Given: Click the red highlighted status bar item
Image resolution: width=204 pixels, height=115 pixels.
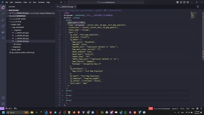Looking at the screenshot, I should (150, 109).
